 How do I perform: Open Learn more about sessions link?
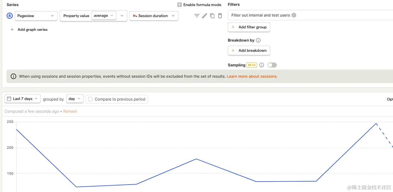pyautogui.click(x=252, y=76)
